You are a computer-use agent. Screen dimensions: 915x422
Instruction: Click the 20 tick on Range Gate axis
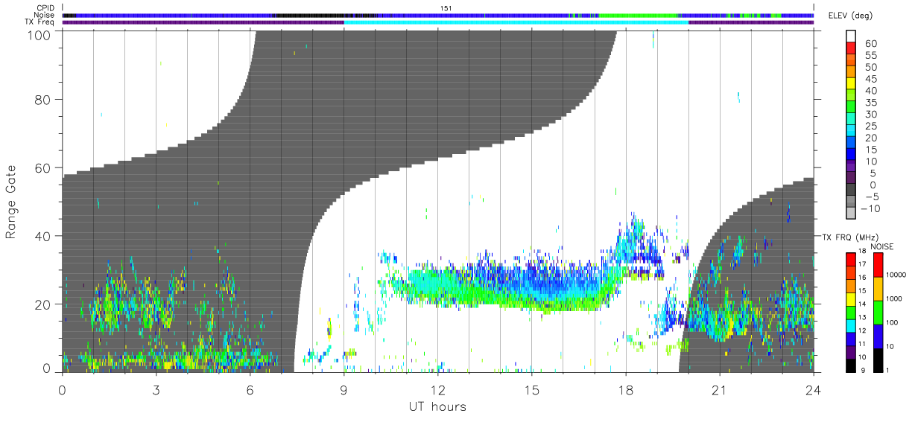(42, 304)
